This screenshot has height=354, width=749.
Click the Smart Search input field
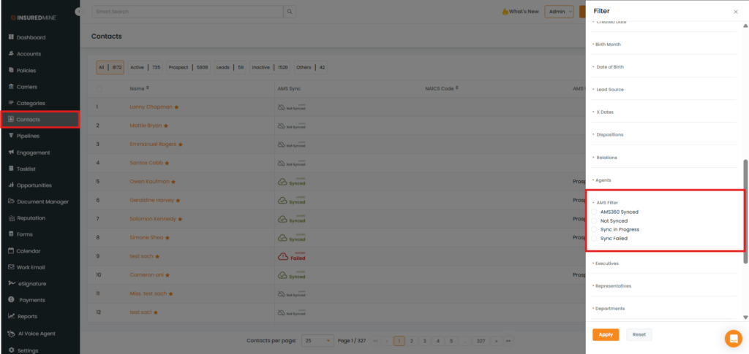[187, 12]
